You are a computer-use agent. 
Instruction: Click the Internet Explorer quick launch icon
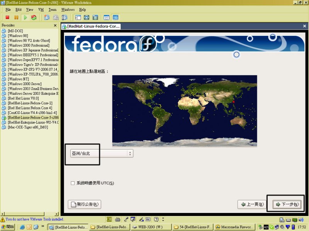(x=22, y=227)
